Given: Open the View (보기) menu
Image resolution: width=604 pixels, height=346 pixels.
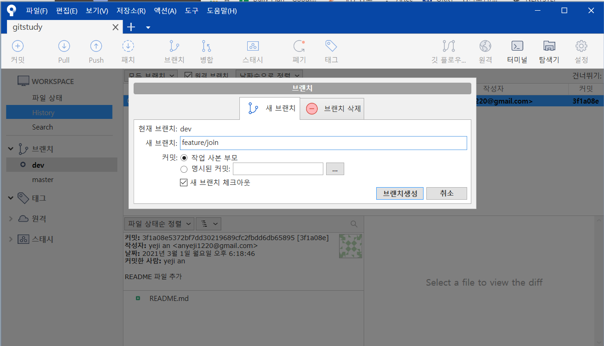Looking at the screenshot, I should point(96,11).
